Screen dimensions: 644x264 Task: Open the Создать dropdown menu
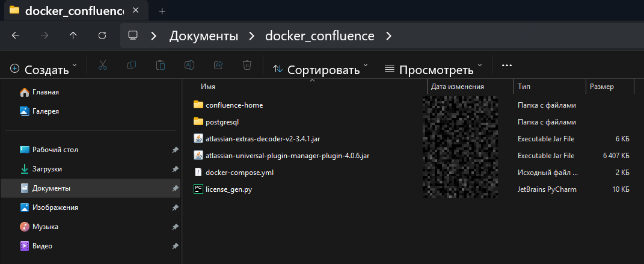click(43, 69)
